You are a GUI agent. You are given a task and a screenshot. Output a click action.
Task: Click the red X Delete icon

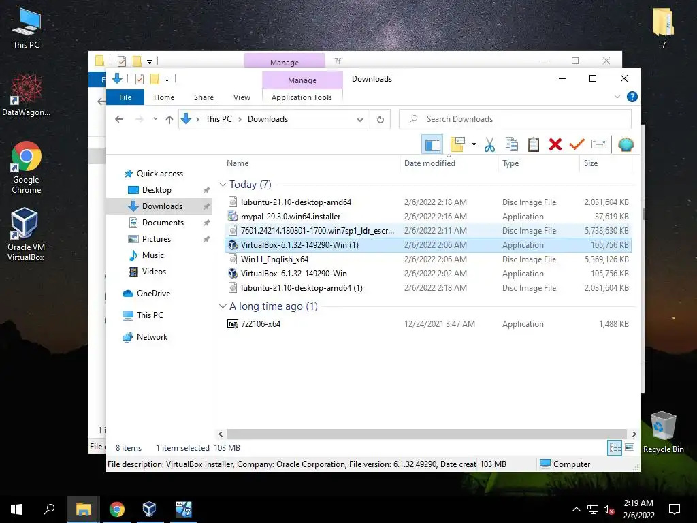555,144
